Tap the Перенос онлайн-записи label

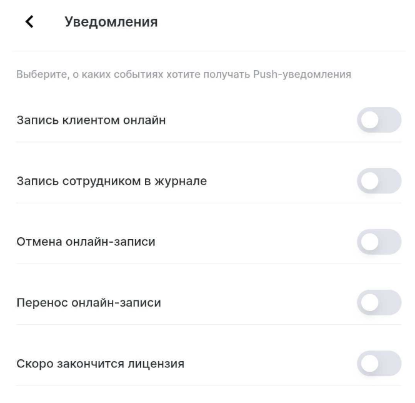[x=88, y=303]
